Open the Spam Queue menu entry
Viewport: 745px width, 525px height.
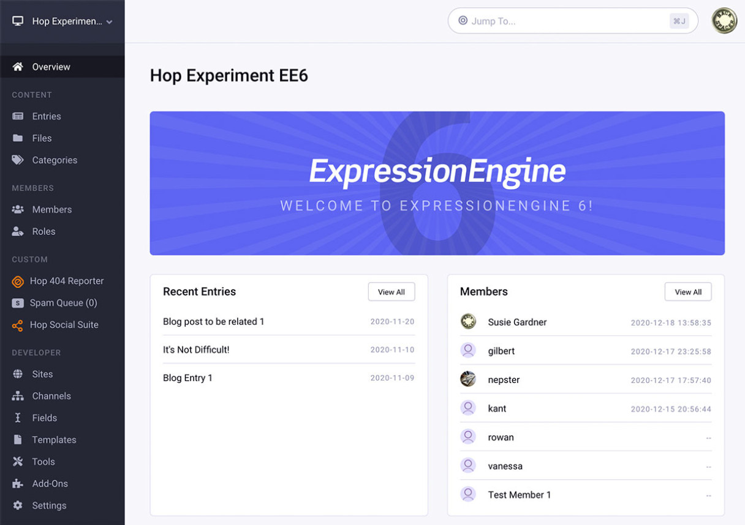(64, 302)
